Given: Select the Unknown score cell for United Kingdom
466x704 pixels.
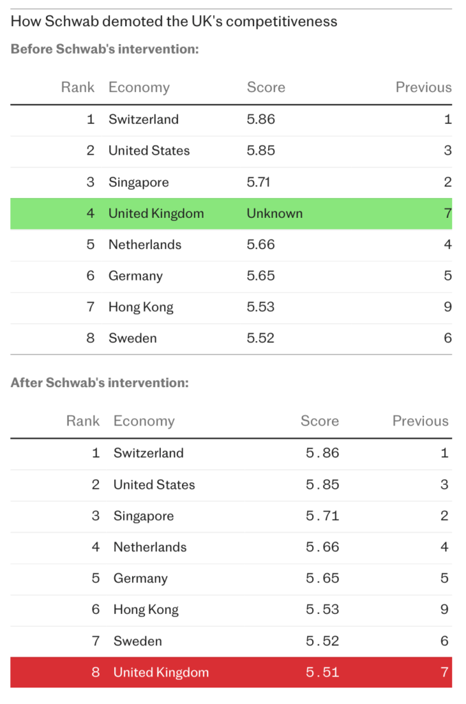Looking at the screenshot, I should pyautogui.click(x=275, y=213).
